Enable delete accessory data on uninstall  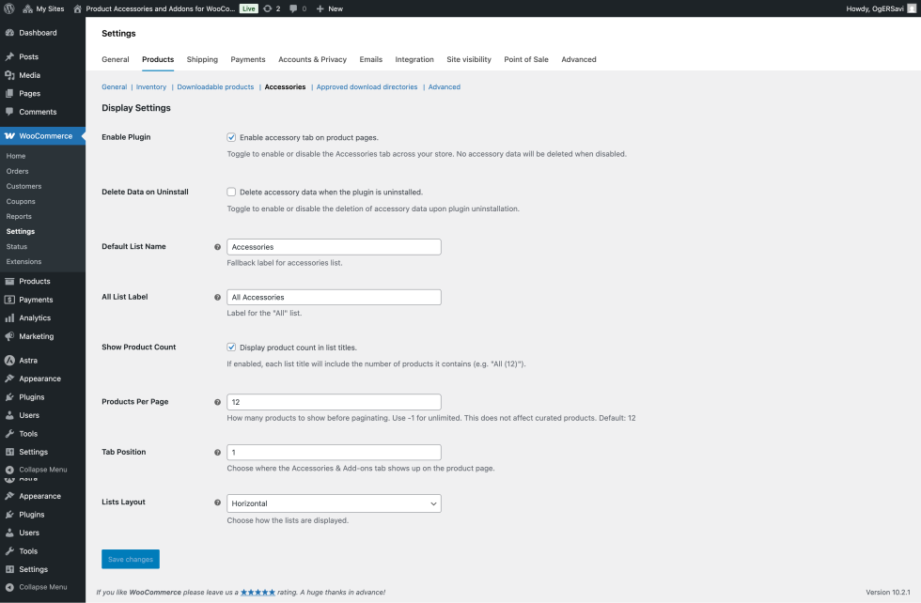(231, 192)
